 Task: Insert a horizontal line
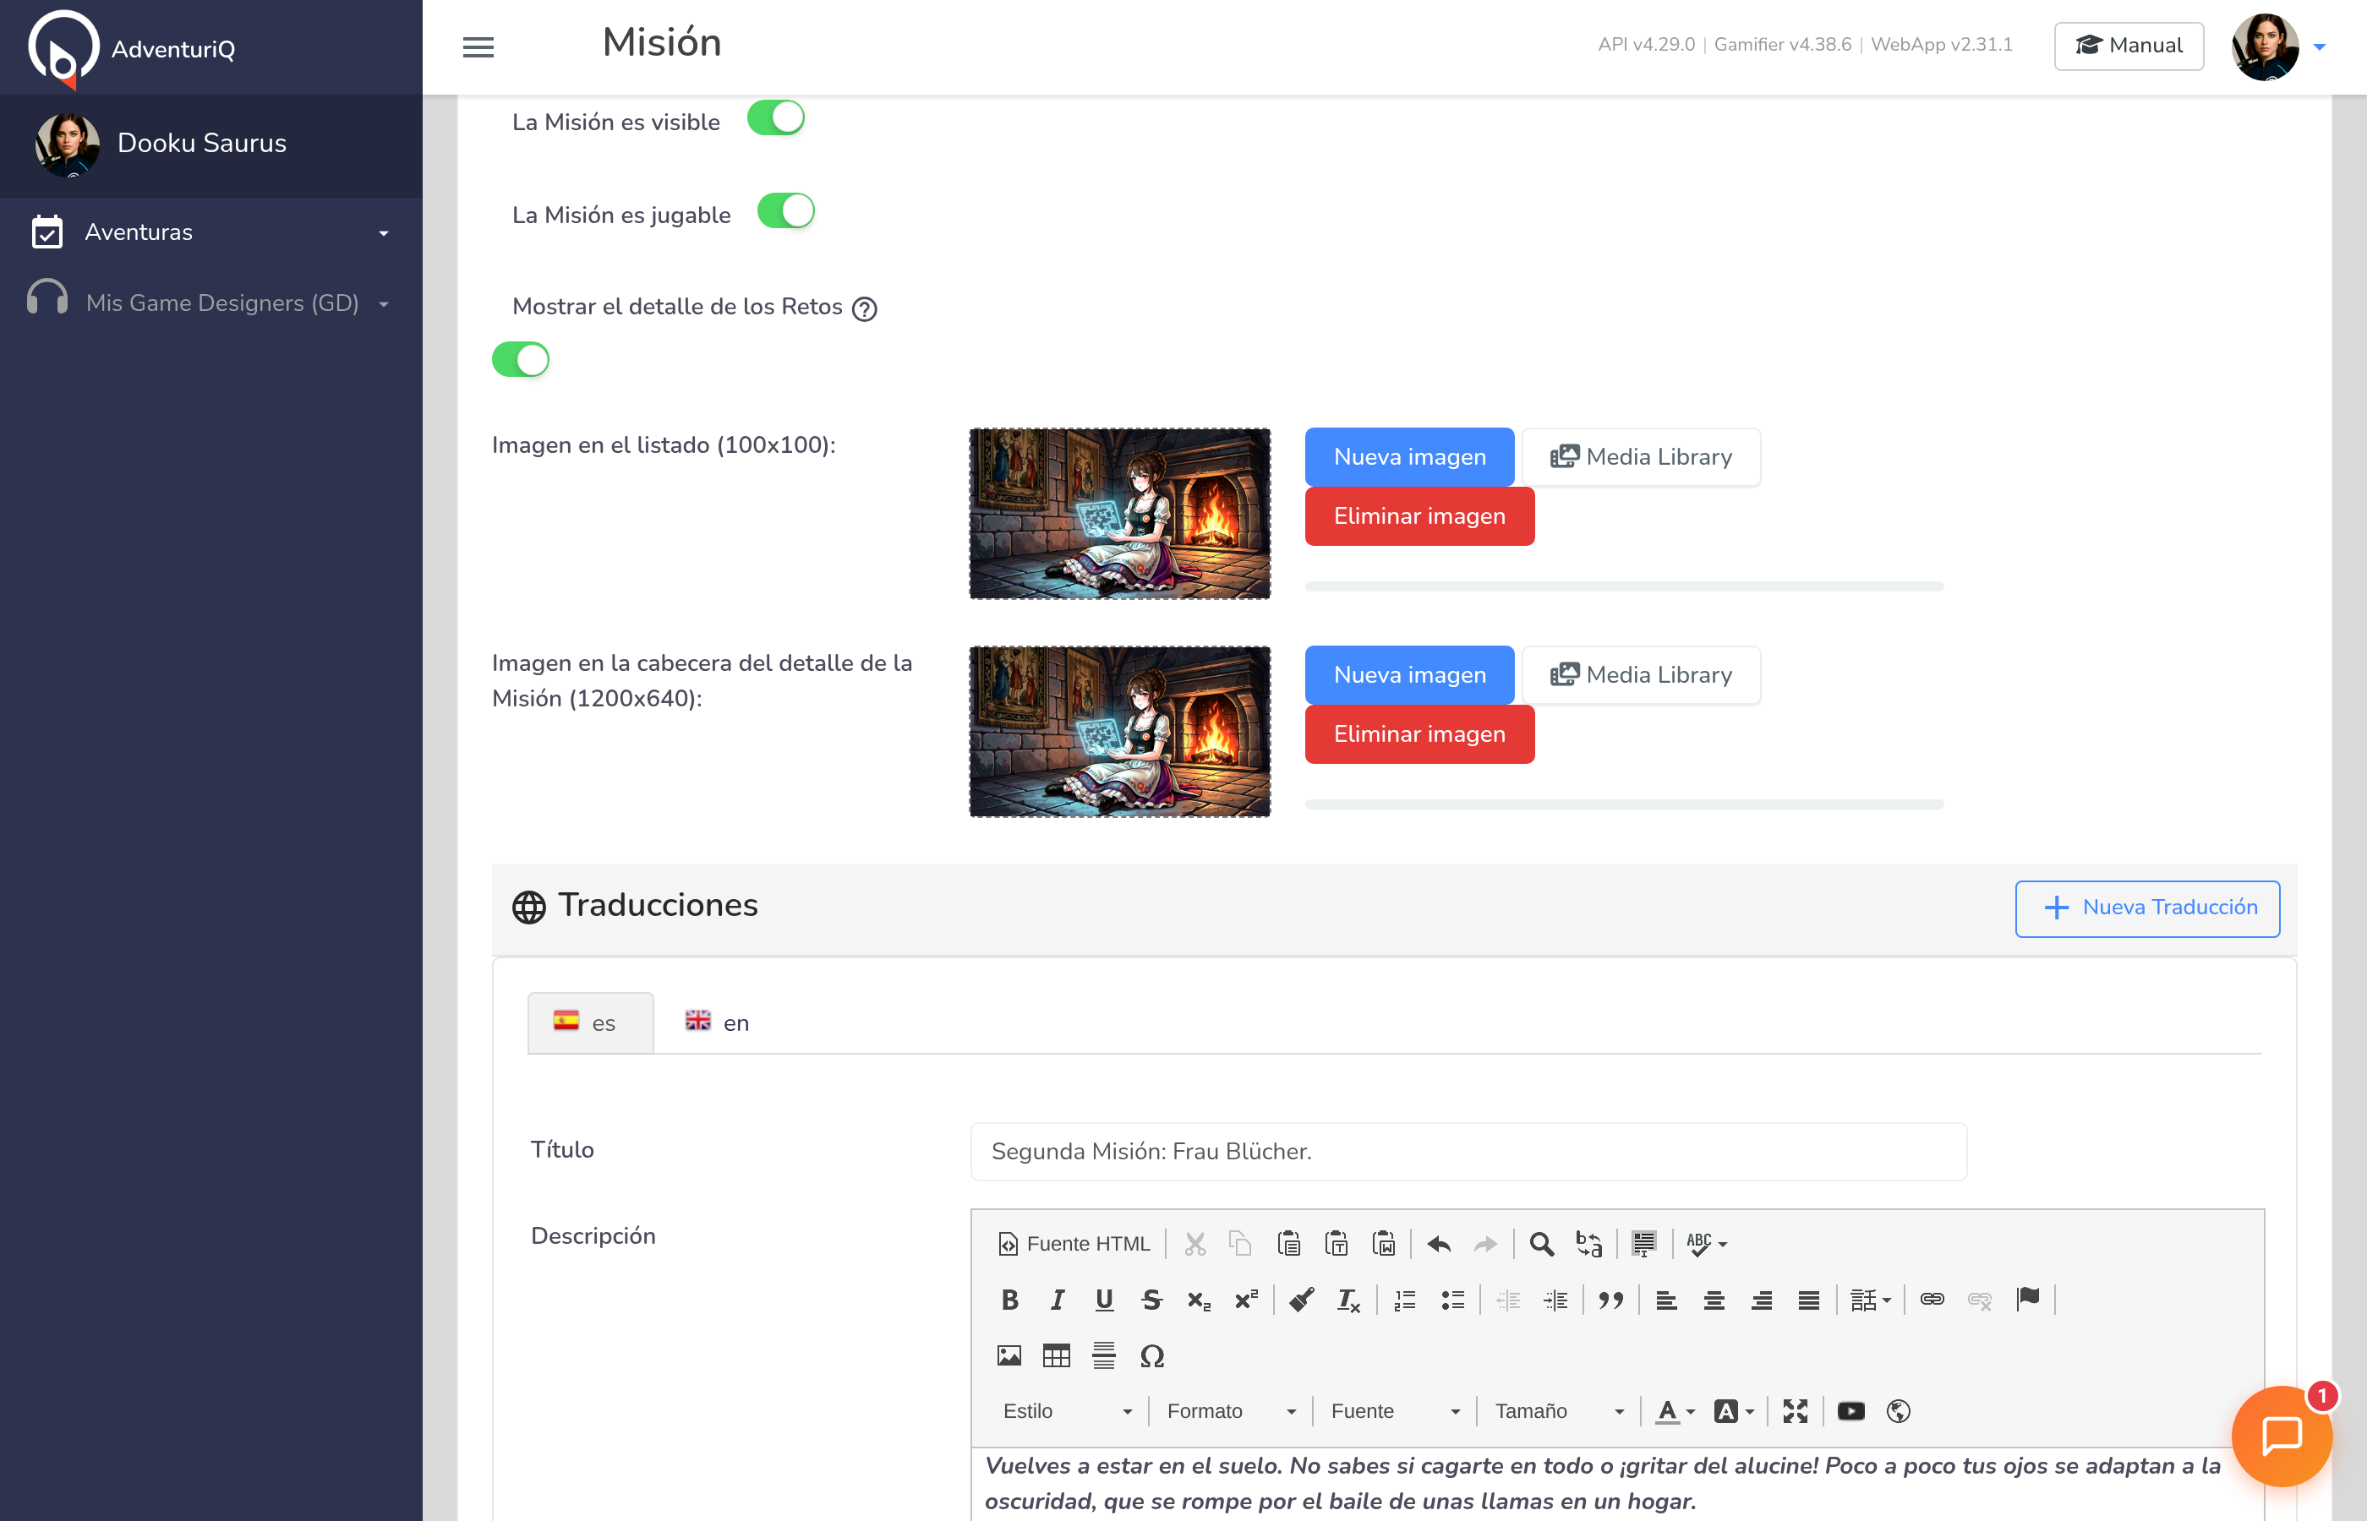coord(1105,1356)
